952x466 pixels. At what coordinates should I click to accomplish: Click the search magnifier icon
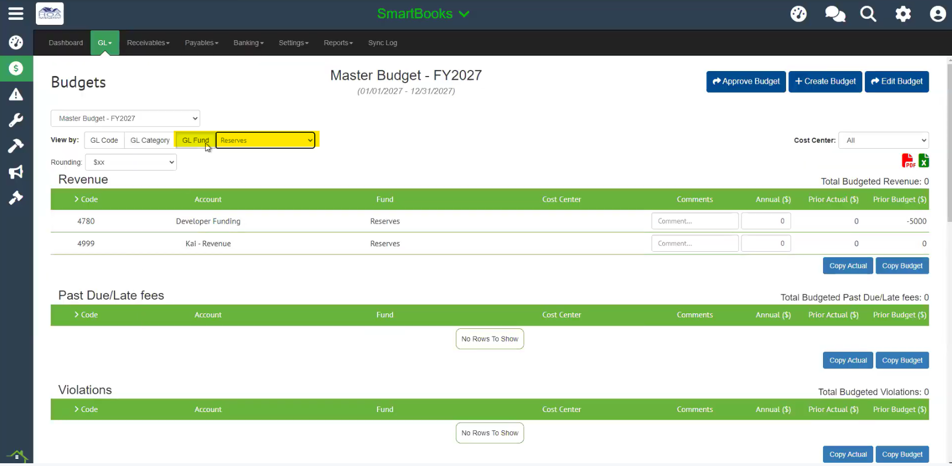tap(868, 14)
